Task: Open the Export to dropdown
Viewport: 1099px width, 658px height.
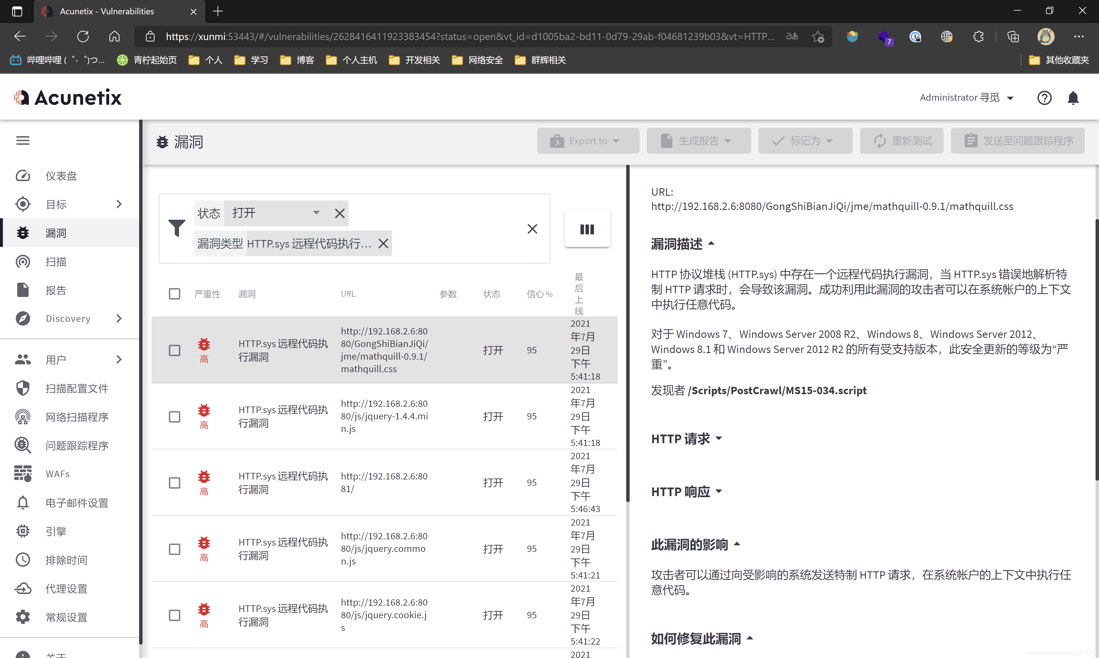Action: (x=588, y=141)
